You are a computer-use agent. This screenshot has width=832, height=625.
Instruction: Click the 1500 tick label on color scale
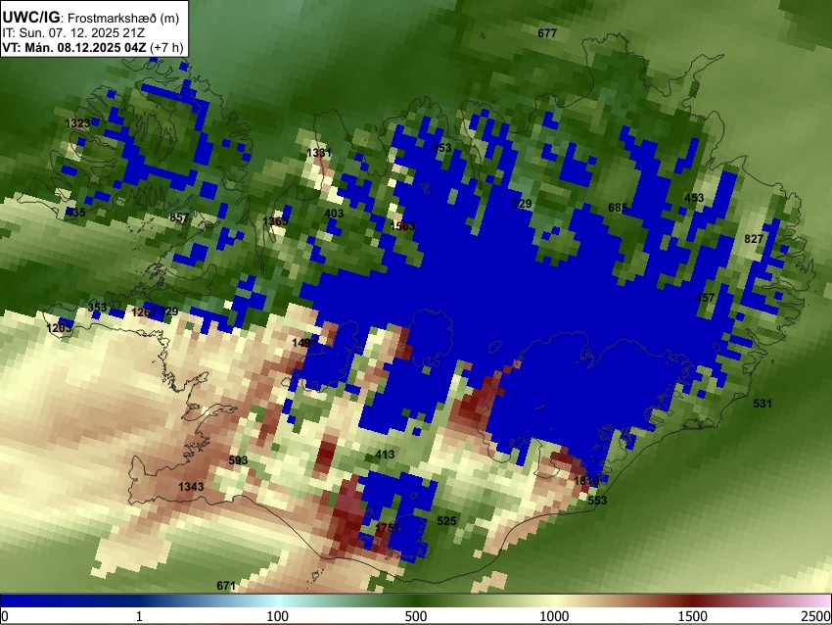point(692,616)
